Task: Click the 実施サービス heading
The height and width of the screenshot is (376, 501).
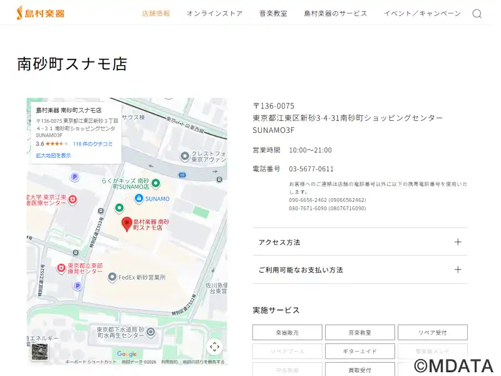Action: [276, 310]
